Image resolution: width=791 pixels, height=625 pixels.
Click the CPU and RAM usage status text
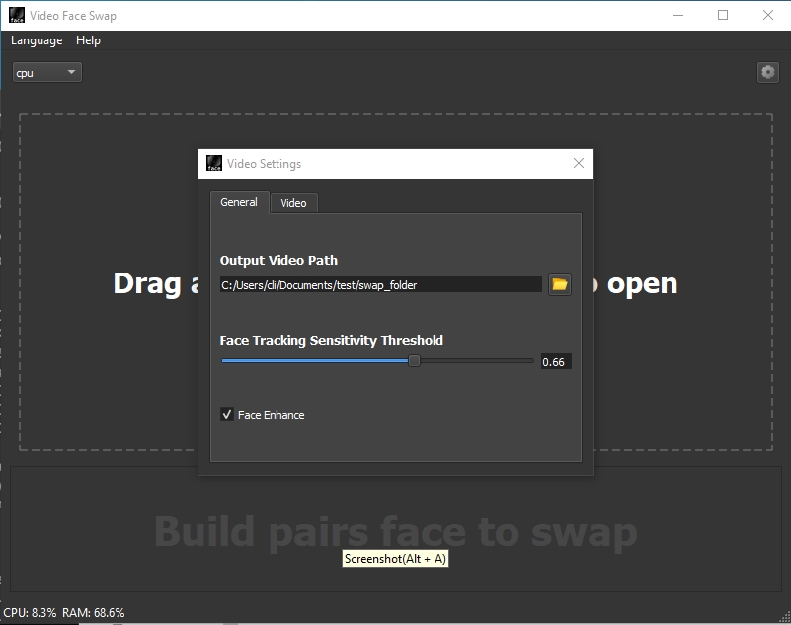click(x=64, y=613)
